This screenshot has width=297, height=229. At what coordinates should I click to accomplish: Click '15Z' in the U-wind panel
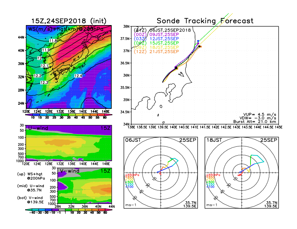(x=105, y=128)
